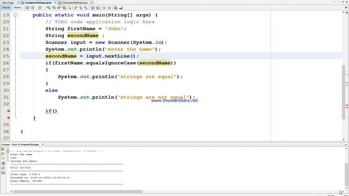Click "Total time" line in output
Viewport: 349px width, 196px height.
[x=25, y=174]
